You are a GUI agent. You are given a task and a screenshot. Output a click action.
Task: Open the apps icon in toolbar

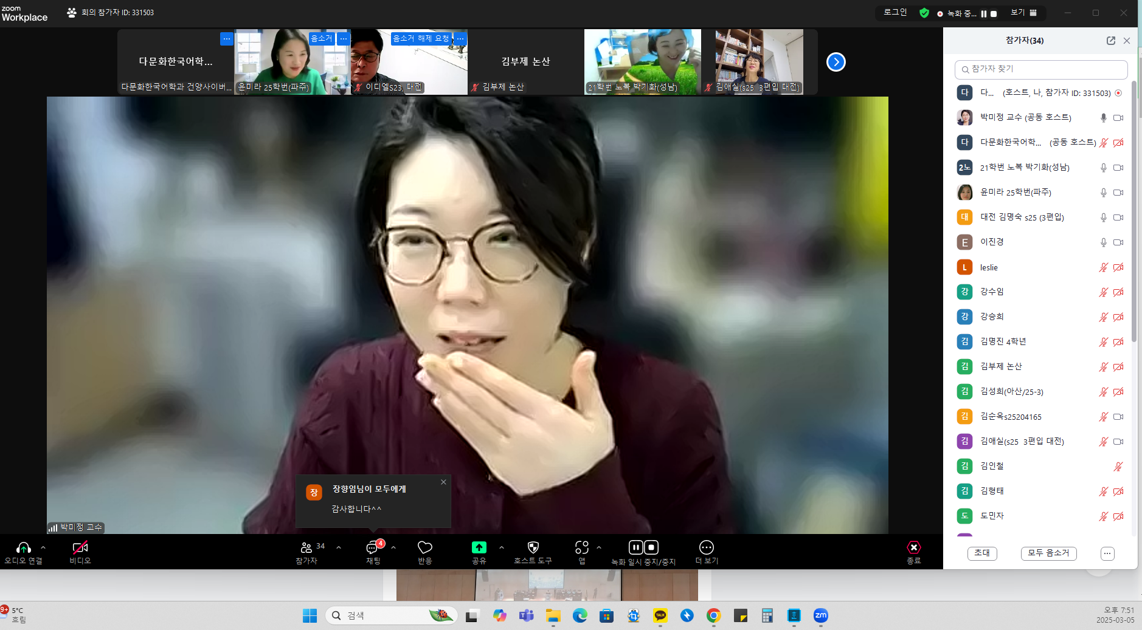(x=582, y=547)
